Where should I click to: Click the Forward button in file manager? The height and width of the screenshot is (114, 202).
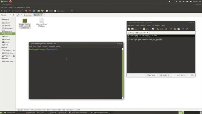click(16, 11)
